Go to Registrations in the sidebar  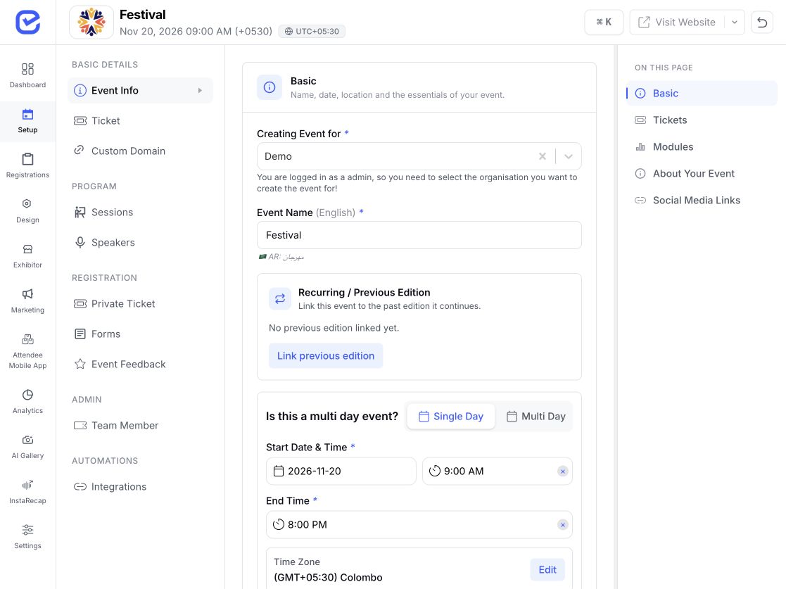point(27,166)
